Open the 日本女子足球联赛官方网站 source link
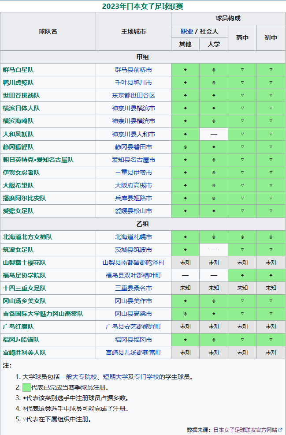The height and width of the screenshot is (435, 286). pos(245,430)
